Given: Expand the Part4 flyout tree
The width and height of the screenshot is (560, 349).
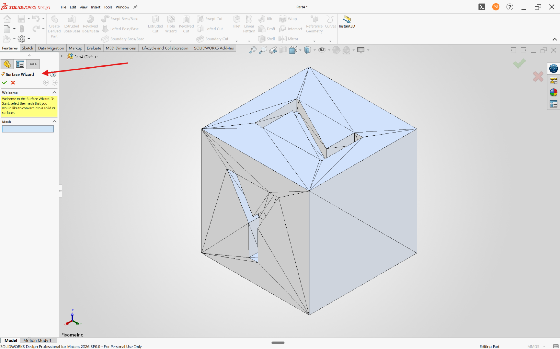Looking at the screenshot, I should click(62, 56).
